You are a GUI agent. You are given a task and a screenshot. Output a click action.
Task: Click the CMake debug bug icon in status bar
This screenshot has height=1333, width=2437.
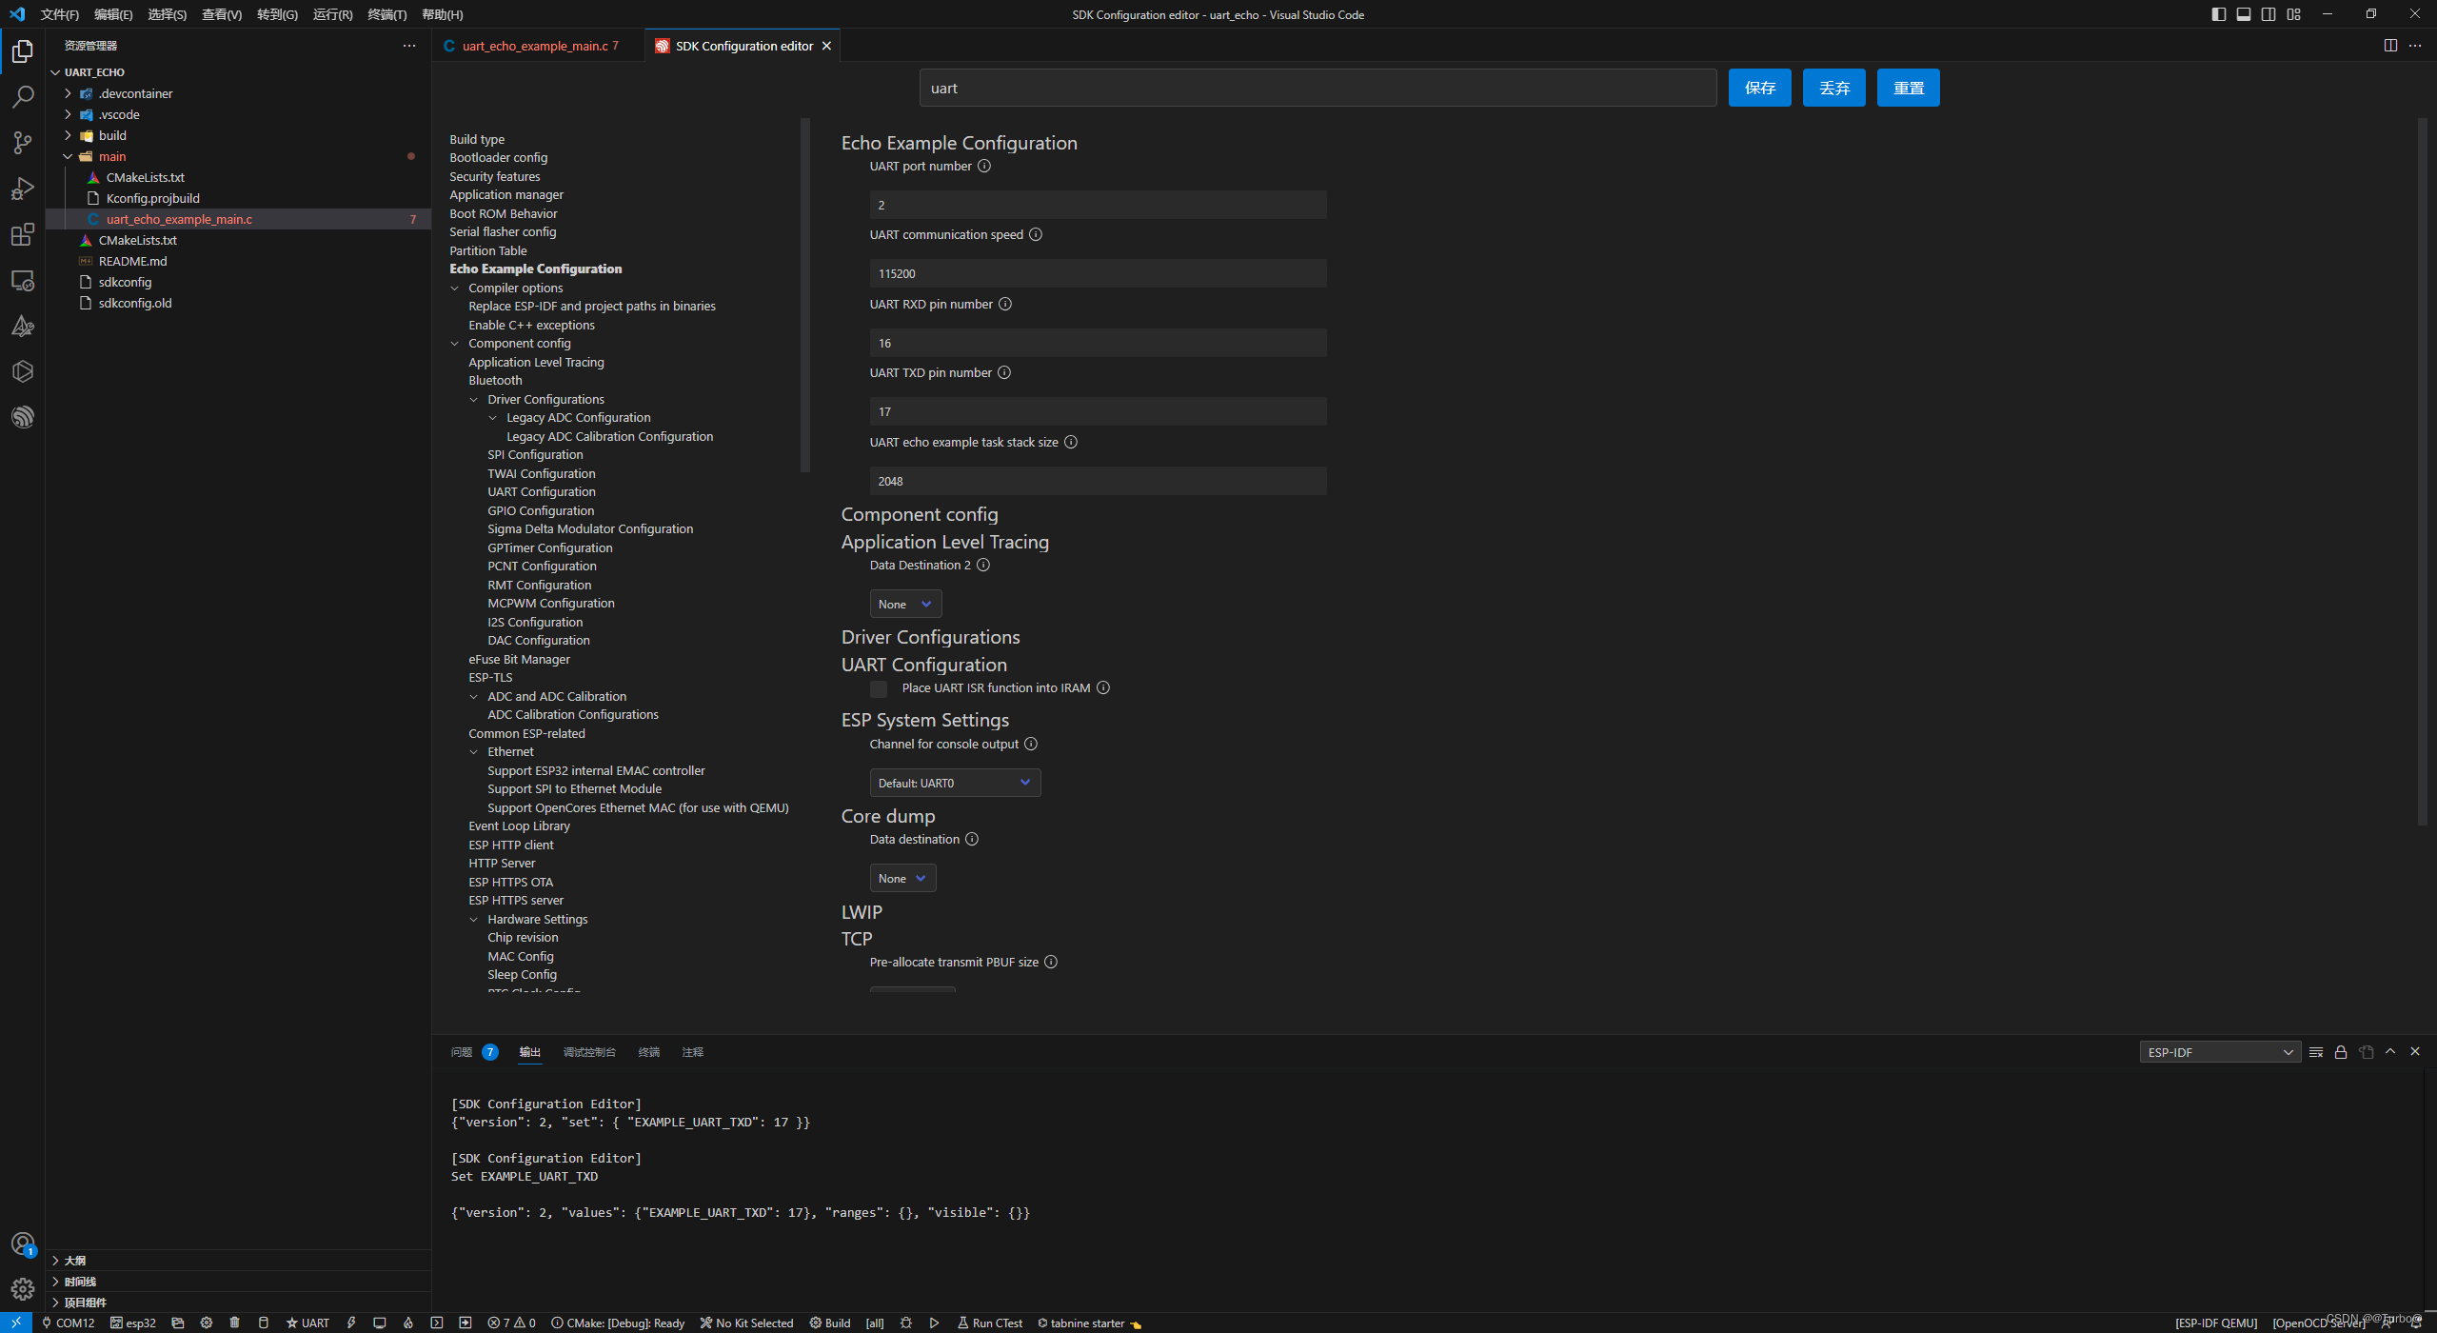tap(905, 1323)
